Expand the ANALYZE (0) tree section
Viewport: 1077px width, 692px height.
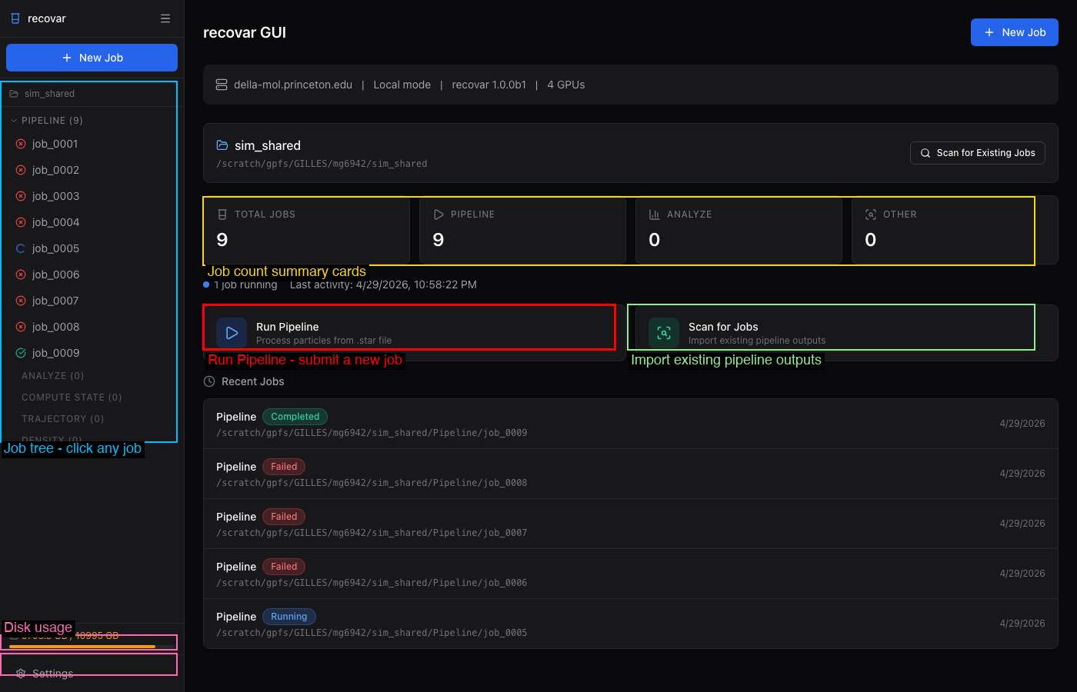coord(53,376)
